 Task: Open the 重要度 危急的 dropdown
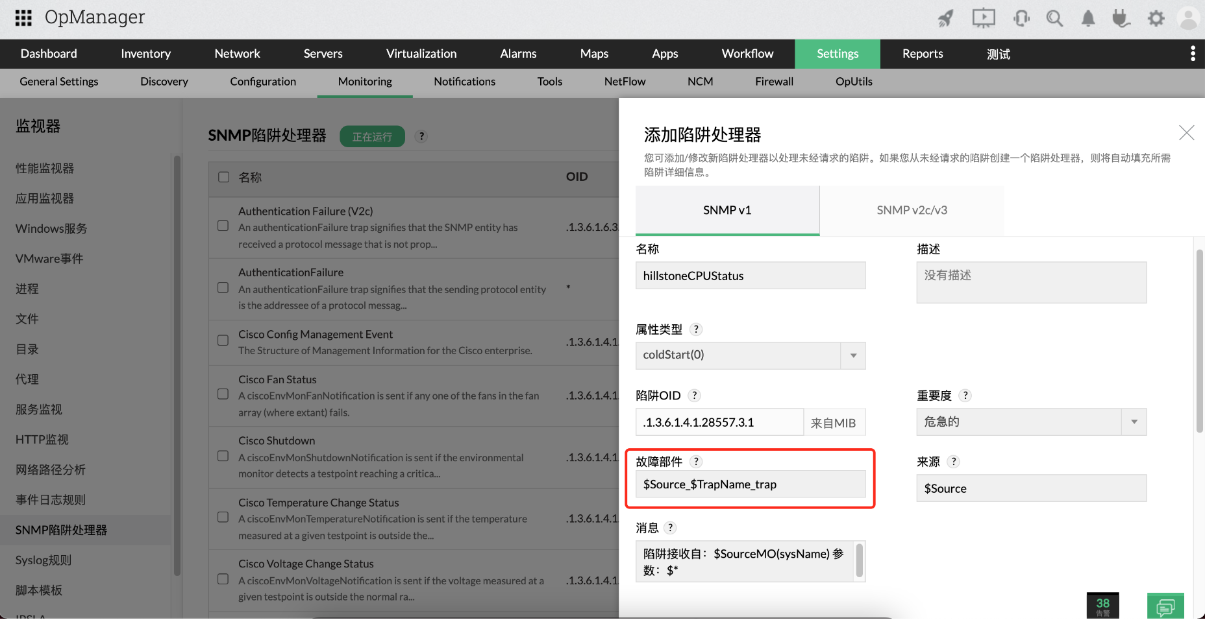click(1032, 422)
